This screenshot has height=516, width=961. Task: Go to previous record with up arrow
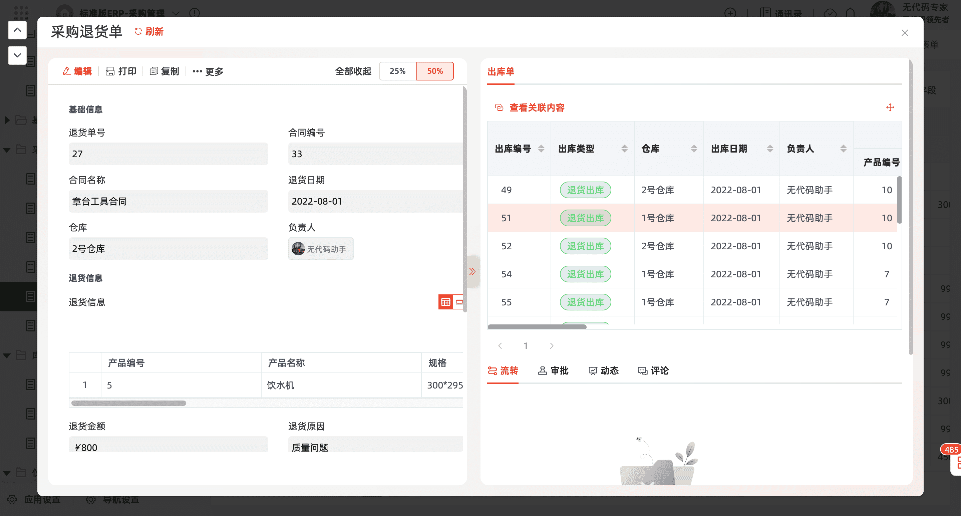tap(17, 30)
